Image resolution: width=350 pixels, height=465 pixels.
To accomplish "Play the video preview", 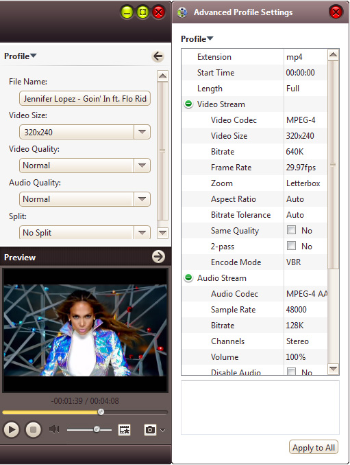I will pos(12,429).
